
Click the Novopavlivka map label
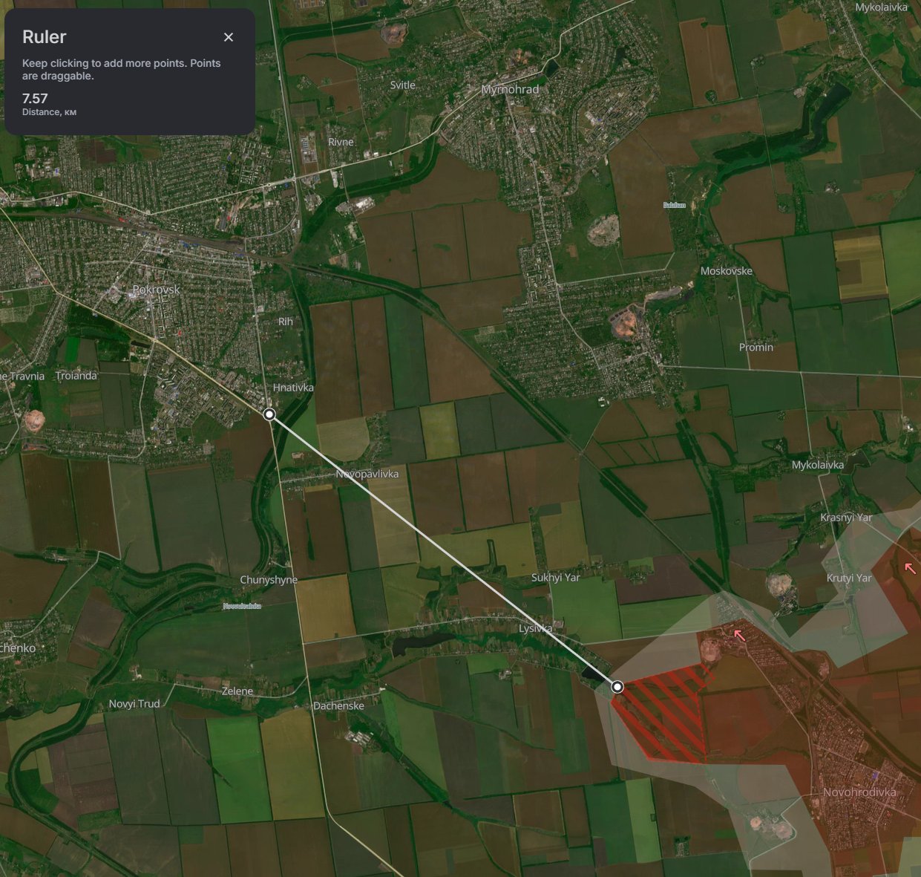coord(367,474)
